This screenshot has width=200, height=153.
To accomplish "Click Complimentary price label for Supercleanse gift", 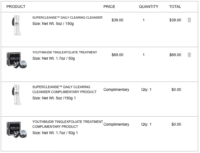I will (116, 90).
